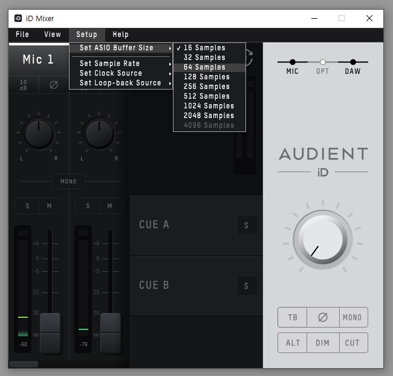Click the second channel pan knob

pos(99,134)
